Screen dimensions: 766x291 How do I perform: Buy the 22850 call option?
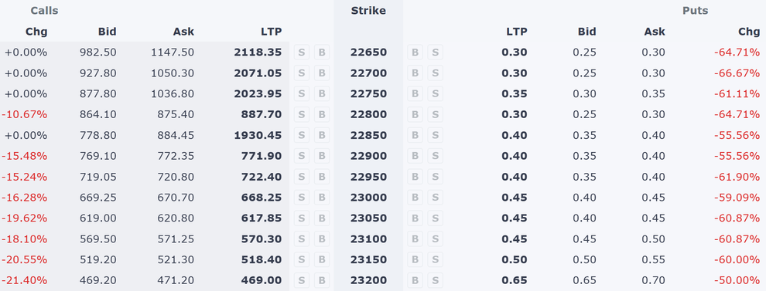[321, 135]
